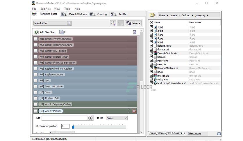Enable step 08 Split checkbox
243x141 pixels.
tap(36, 80)
